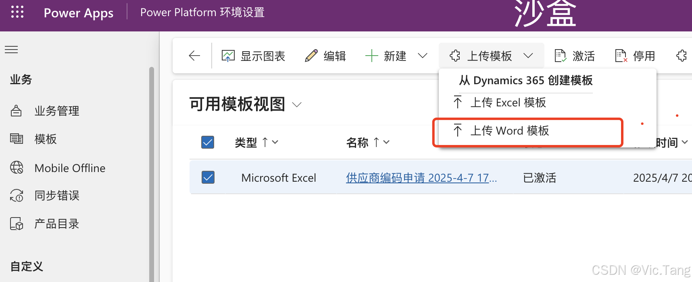
Task: Click the 已激活 status cell
Action: click(x=540, y=178)
